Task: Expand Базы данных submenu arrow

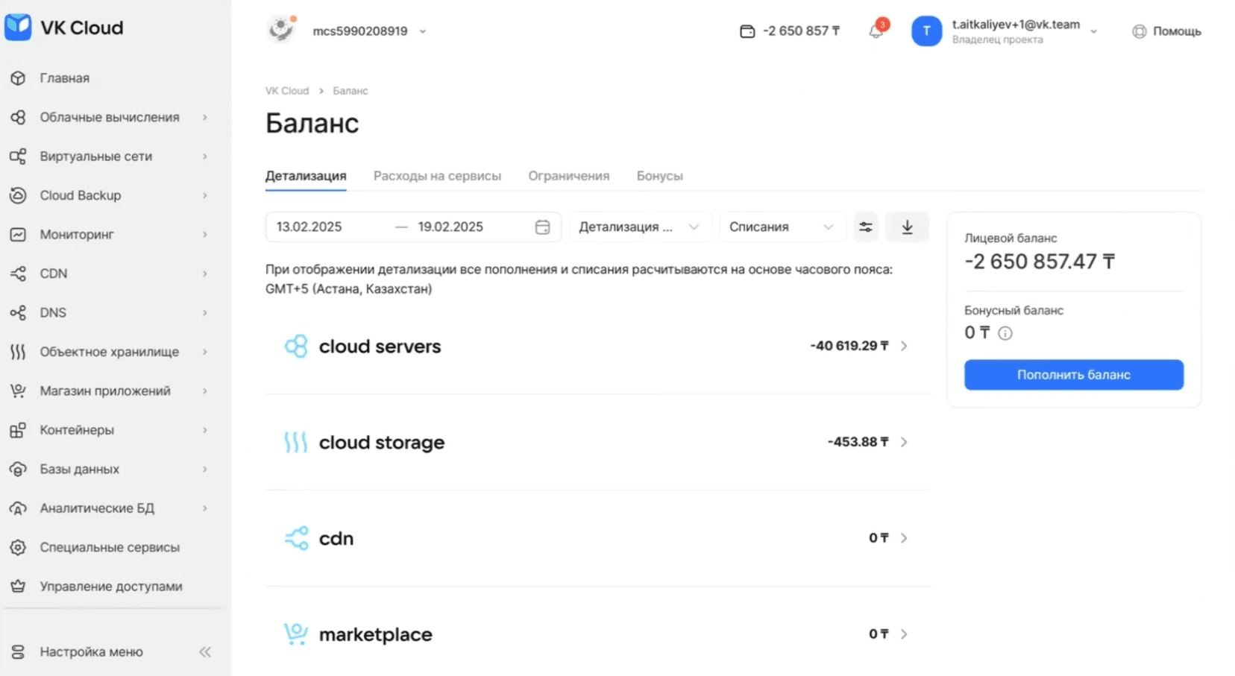Action: (x=205, y=469)
